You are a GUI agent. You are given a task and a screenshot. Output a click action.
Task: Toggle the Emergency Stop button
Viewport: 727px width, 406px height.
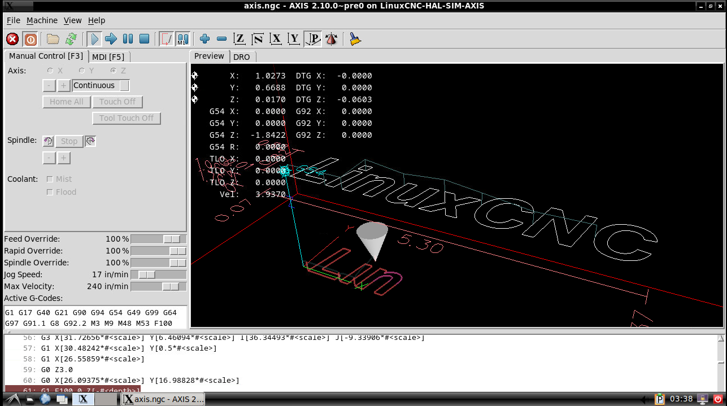12,39
